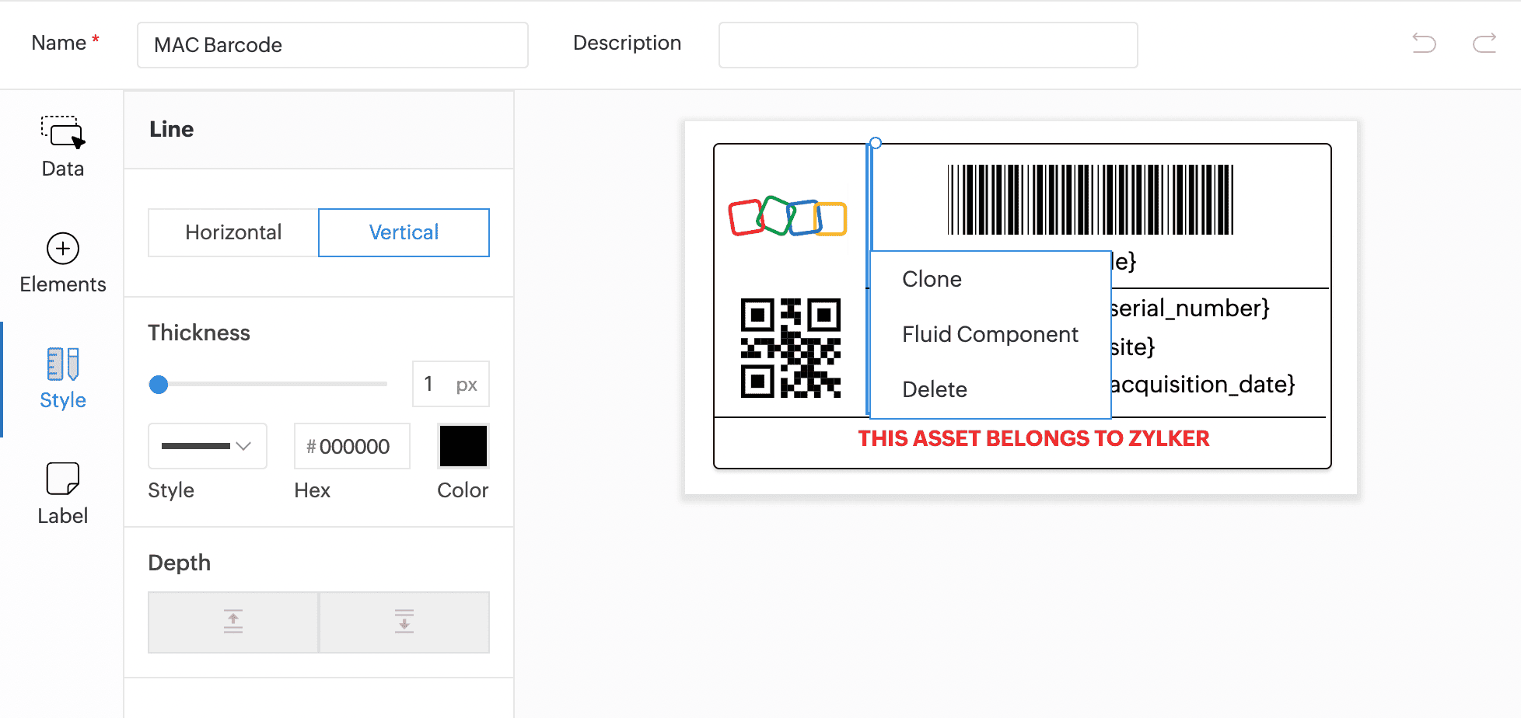Send line backward with depth icon
This screenshot has width=1521, height=718.
404,622
